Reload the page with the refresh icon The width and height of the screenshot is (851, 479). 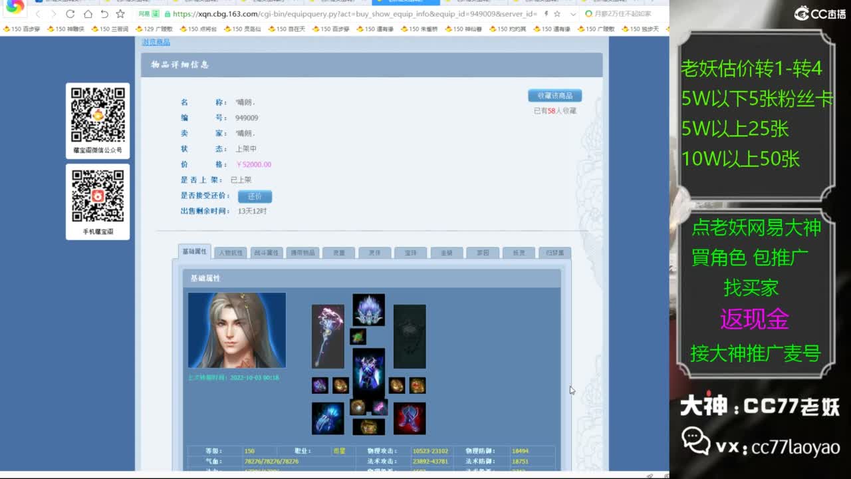pos(70,13)
